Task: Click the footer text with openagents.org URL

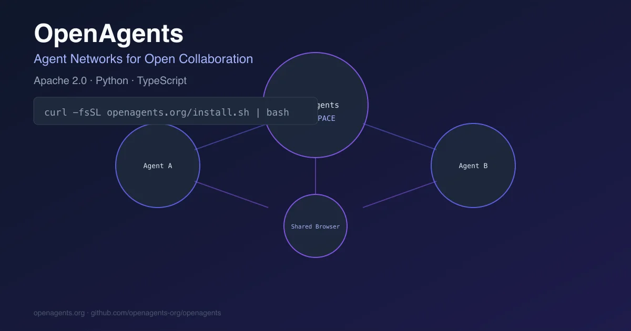Action: pos(127,313)
